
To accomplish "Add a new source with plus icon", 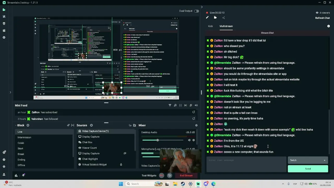I will (x=91, y=125).
